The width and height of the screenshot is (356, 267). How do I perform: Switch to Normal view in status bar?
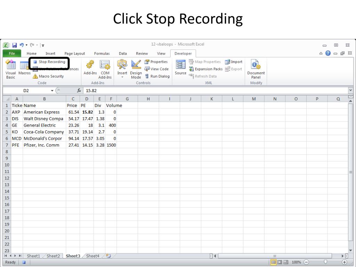[x=273, y=262]
